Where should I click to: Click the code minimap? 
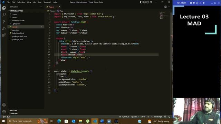pyautogui.click(x=164, y=15)
